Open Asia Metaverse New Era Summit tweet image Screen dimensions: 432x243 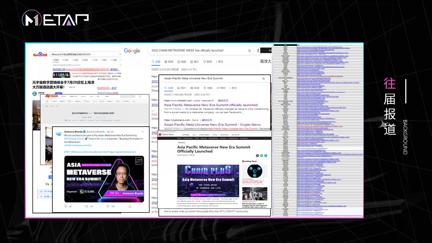(x=104, y=179)
